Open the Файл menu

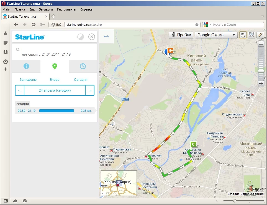(x=7, y=9)
